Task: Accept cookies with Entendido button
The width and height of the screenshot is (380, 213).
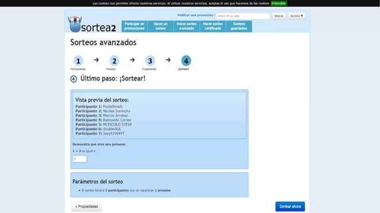Action: point(278,4)
